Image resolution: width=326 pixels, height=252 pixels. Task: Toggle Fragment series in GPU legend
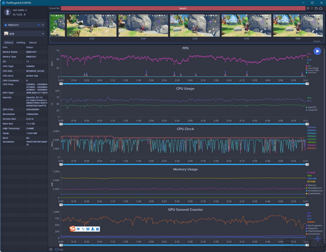[x=312, y=228]
